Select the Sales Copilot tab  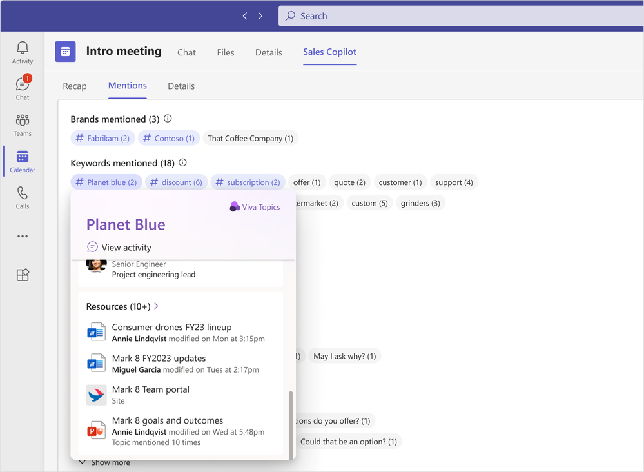coord(330,52)
